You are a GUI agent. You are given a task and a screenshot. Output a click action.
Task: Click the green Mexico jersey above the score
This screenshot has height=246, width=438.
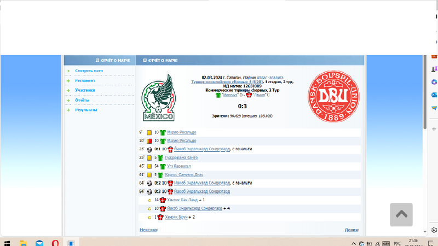tap(218, 95)
